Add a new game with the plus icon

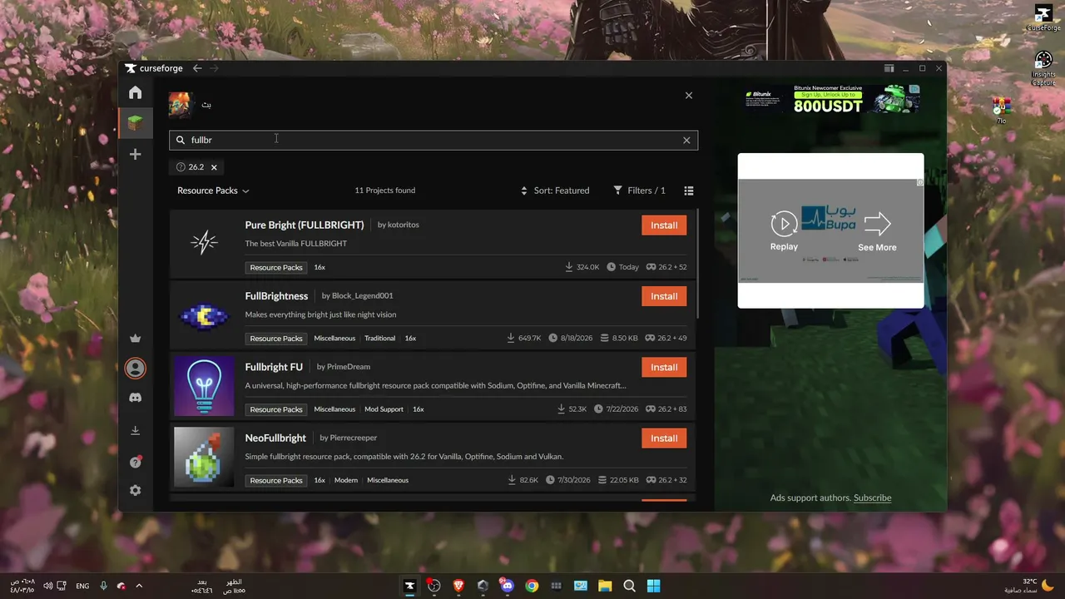tap(135, 154)
